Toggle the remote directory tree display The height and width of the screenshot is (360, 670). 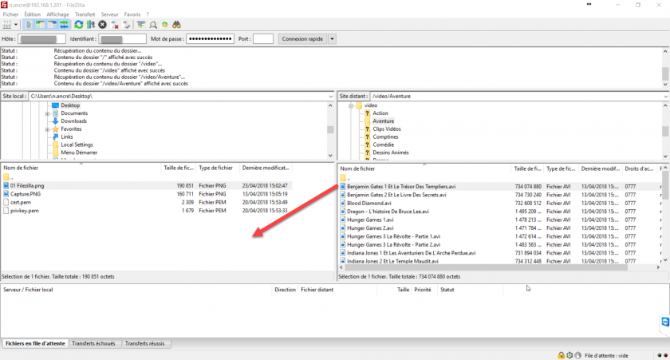pyautogui.click(x=52, y=25)
